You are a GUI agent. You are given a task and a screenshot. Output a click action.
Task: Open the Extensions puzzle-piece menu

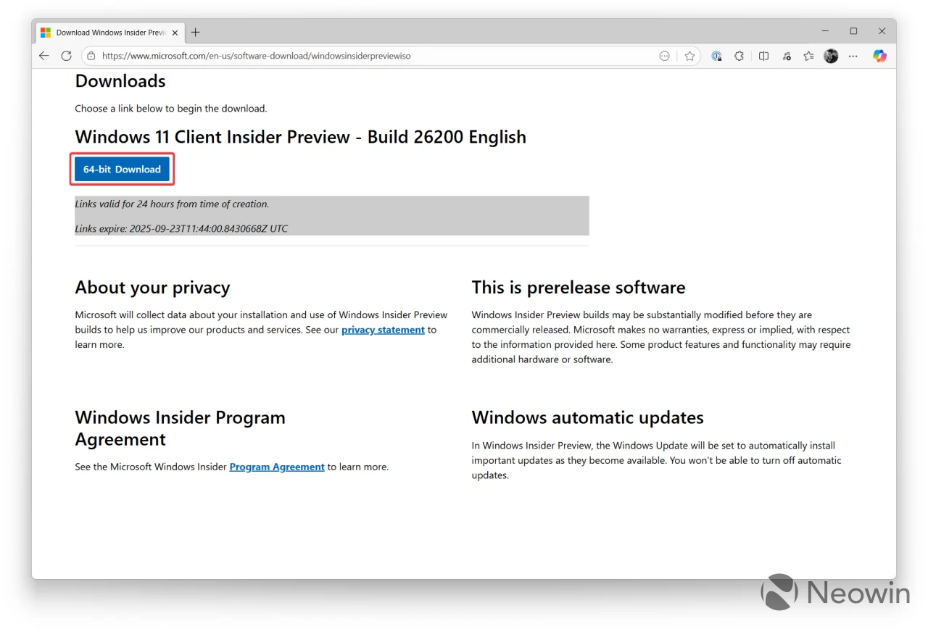click(739, 56)
